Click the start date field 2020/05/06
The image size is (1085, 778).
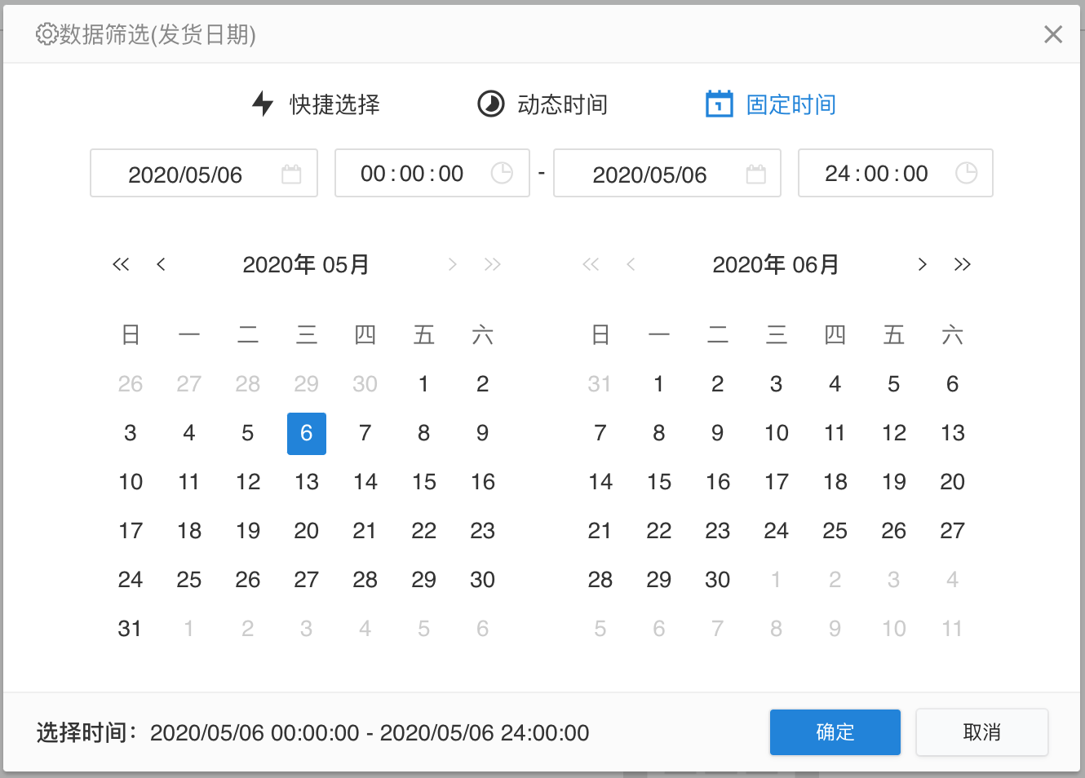point(204,173)
